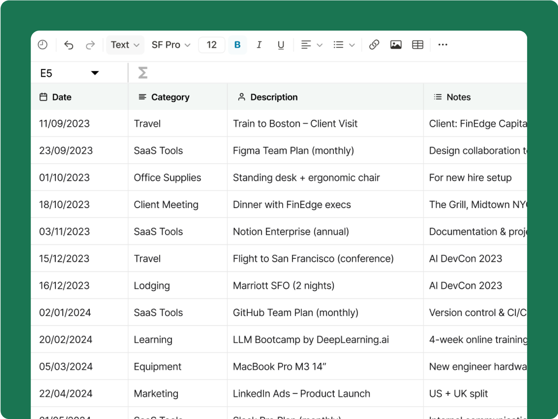Click the font size field showing 12
The width and height of the screenshot is (558, 419).
[212, 45]
